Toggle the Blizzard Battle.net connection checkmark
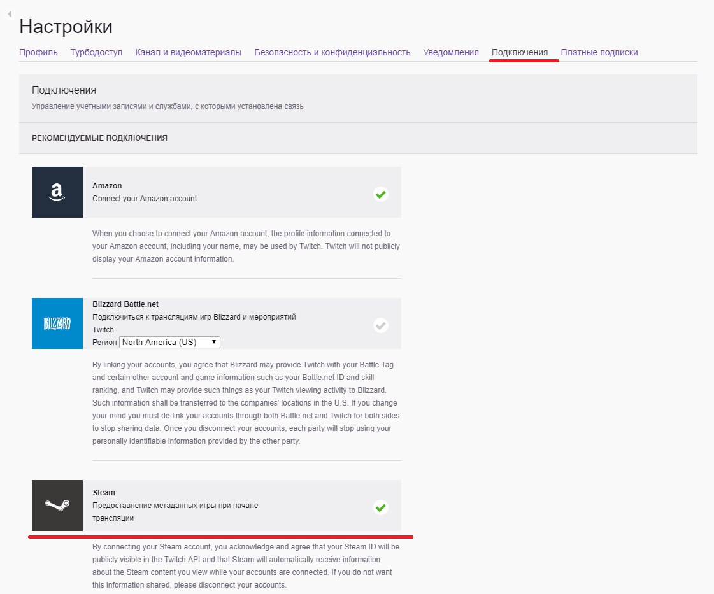 [380, 325]
